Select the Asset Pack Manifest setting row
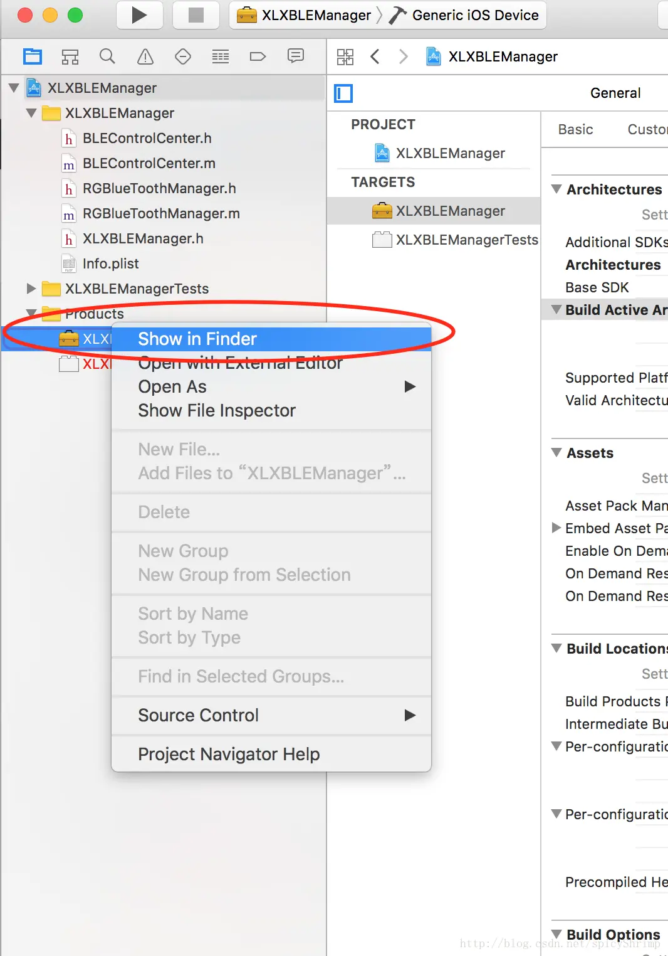This screenshot has height=956, width=668. tap(605, 506)
